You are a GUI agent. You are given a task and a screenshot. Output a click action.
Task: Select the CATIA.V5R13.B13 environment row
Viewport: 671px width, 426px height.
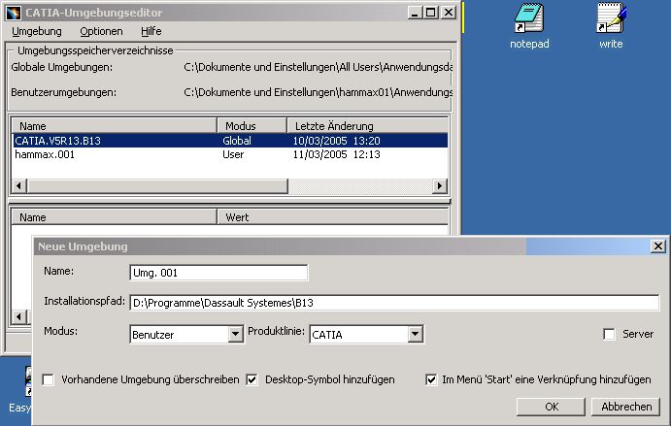click(230, 141)
